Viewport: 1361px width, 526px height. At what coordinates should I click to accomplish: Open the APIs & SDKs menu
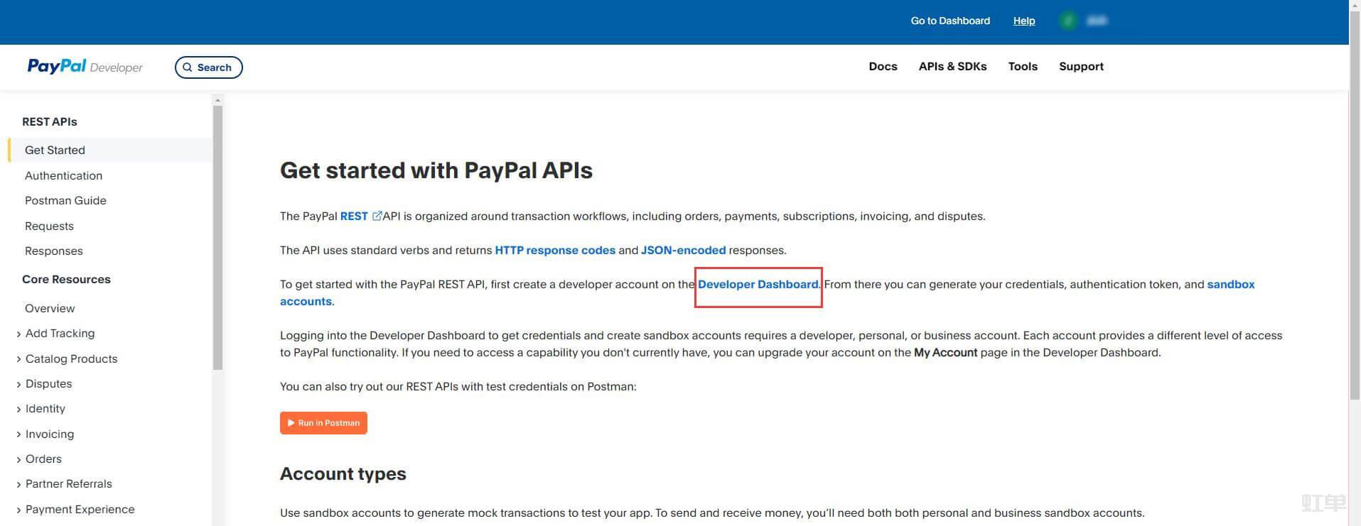(952, 67)
